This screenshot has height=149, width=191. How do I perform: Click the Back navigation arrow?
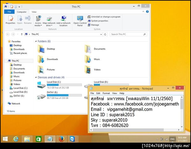point(8,34)
